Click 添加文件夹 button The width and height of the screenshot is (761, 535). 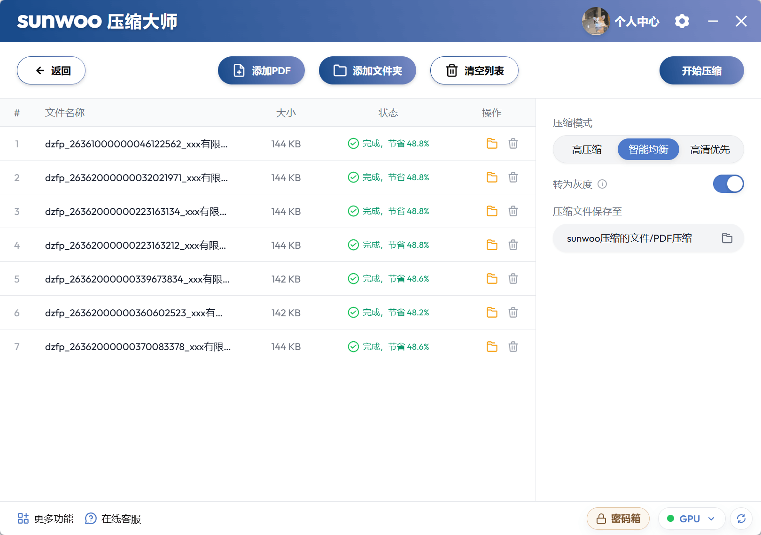pos(367,70)
